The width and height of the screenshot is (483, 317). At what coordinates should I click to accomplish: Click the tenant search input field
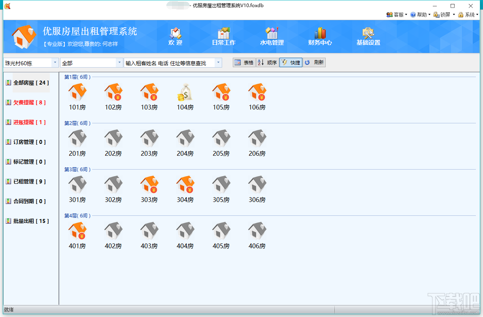tap(170, 63)
